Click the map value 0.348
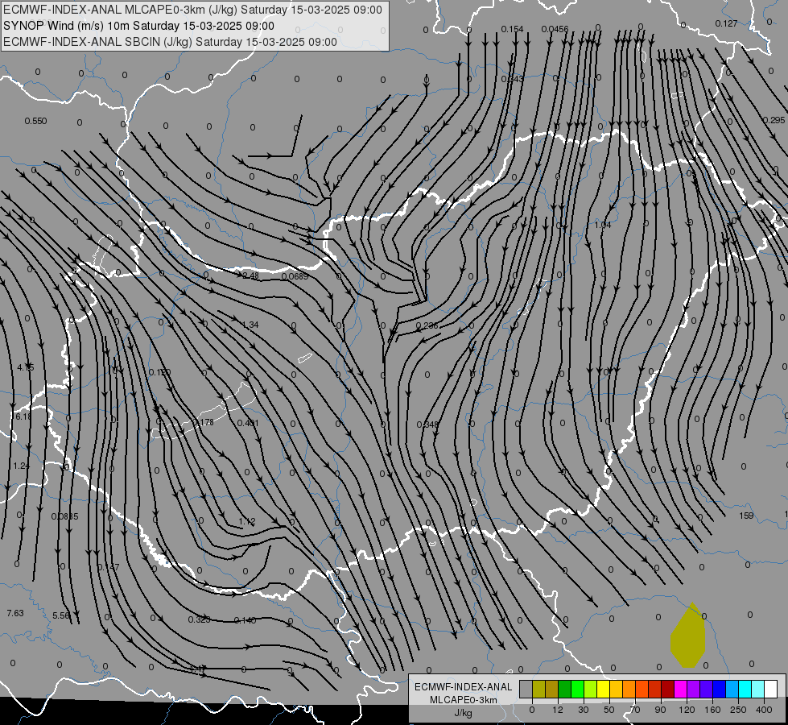Image resolution: width=788 pixels, height=725 pixels. click(x=427, y=425)
